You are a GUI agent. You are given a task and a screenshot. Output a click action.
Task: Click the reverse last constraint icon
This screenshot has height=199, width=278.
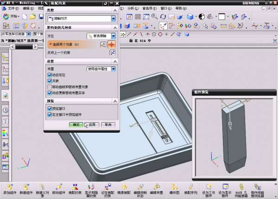pos(112,52)
